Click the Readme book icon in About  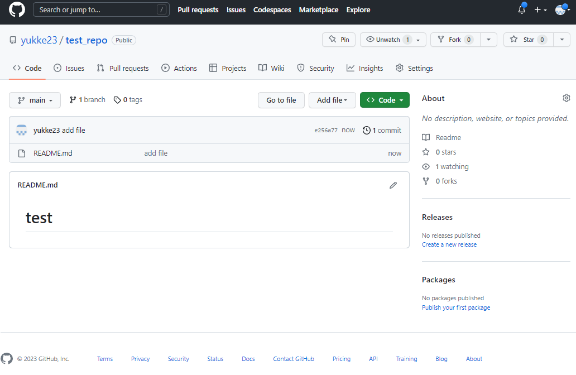[x=426, y=137]
